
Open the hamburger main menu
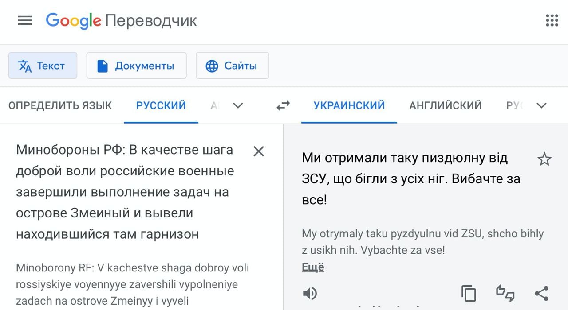click(25, 20)
